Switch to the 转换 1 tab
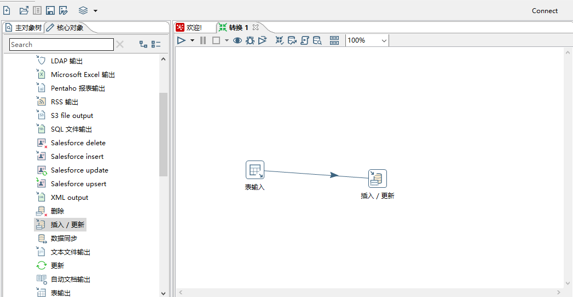The height and width of the screenshot is (297, 573). pyautogui.click(x=234, y=28)
